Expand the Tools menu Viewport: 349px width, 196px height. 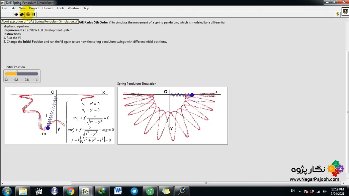point(60,8)
